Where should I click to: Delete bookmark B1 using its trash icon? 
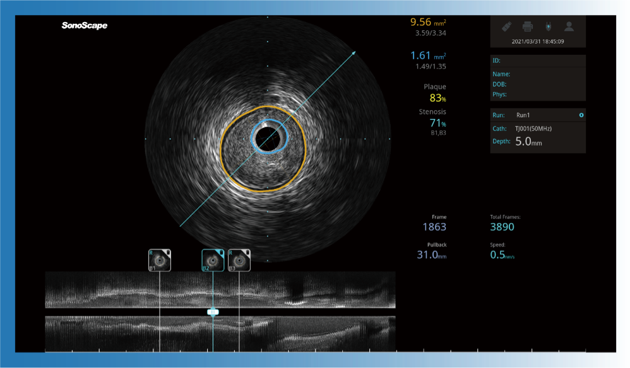coord(167,253)
